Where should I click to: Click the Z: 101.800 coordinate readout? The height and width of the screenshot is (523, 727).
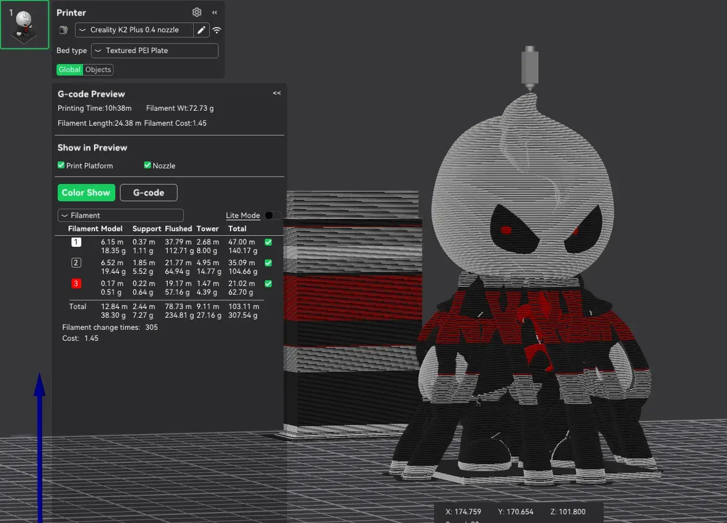[568, 512]
